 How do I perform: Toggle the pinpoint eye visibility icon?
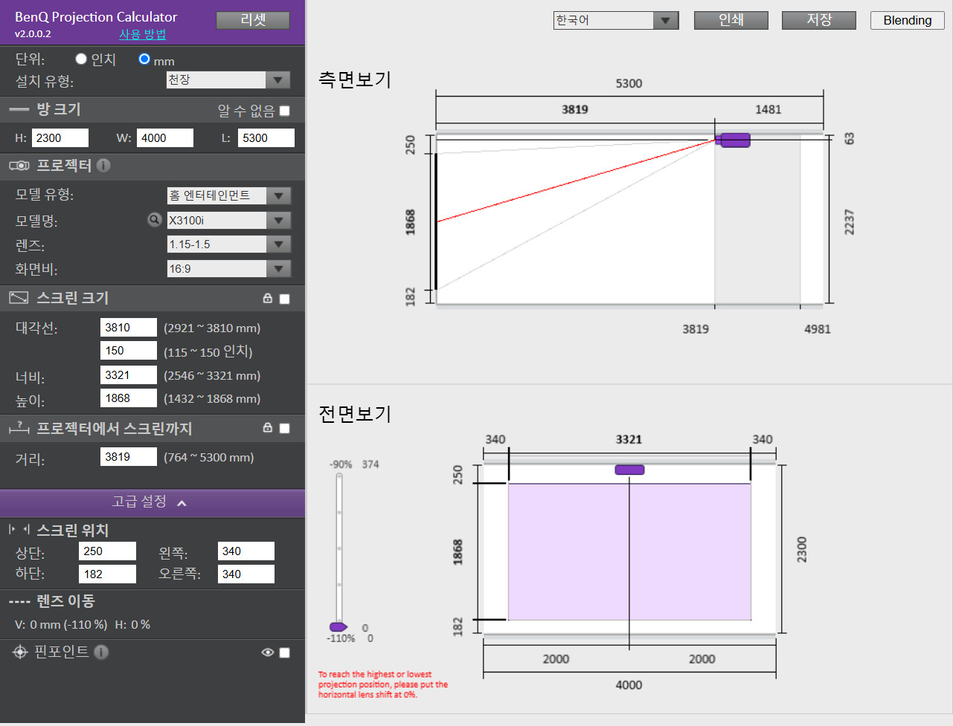(x=268, y=652)
